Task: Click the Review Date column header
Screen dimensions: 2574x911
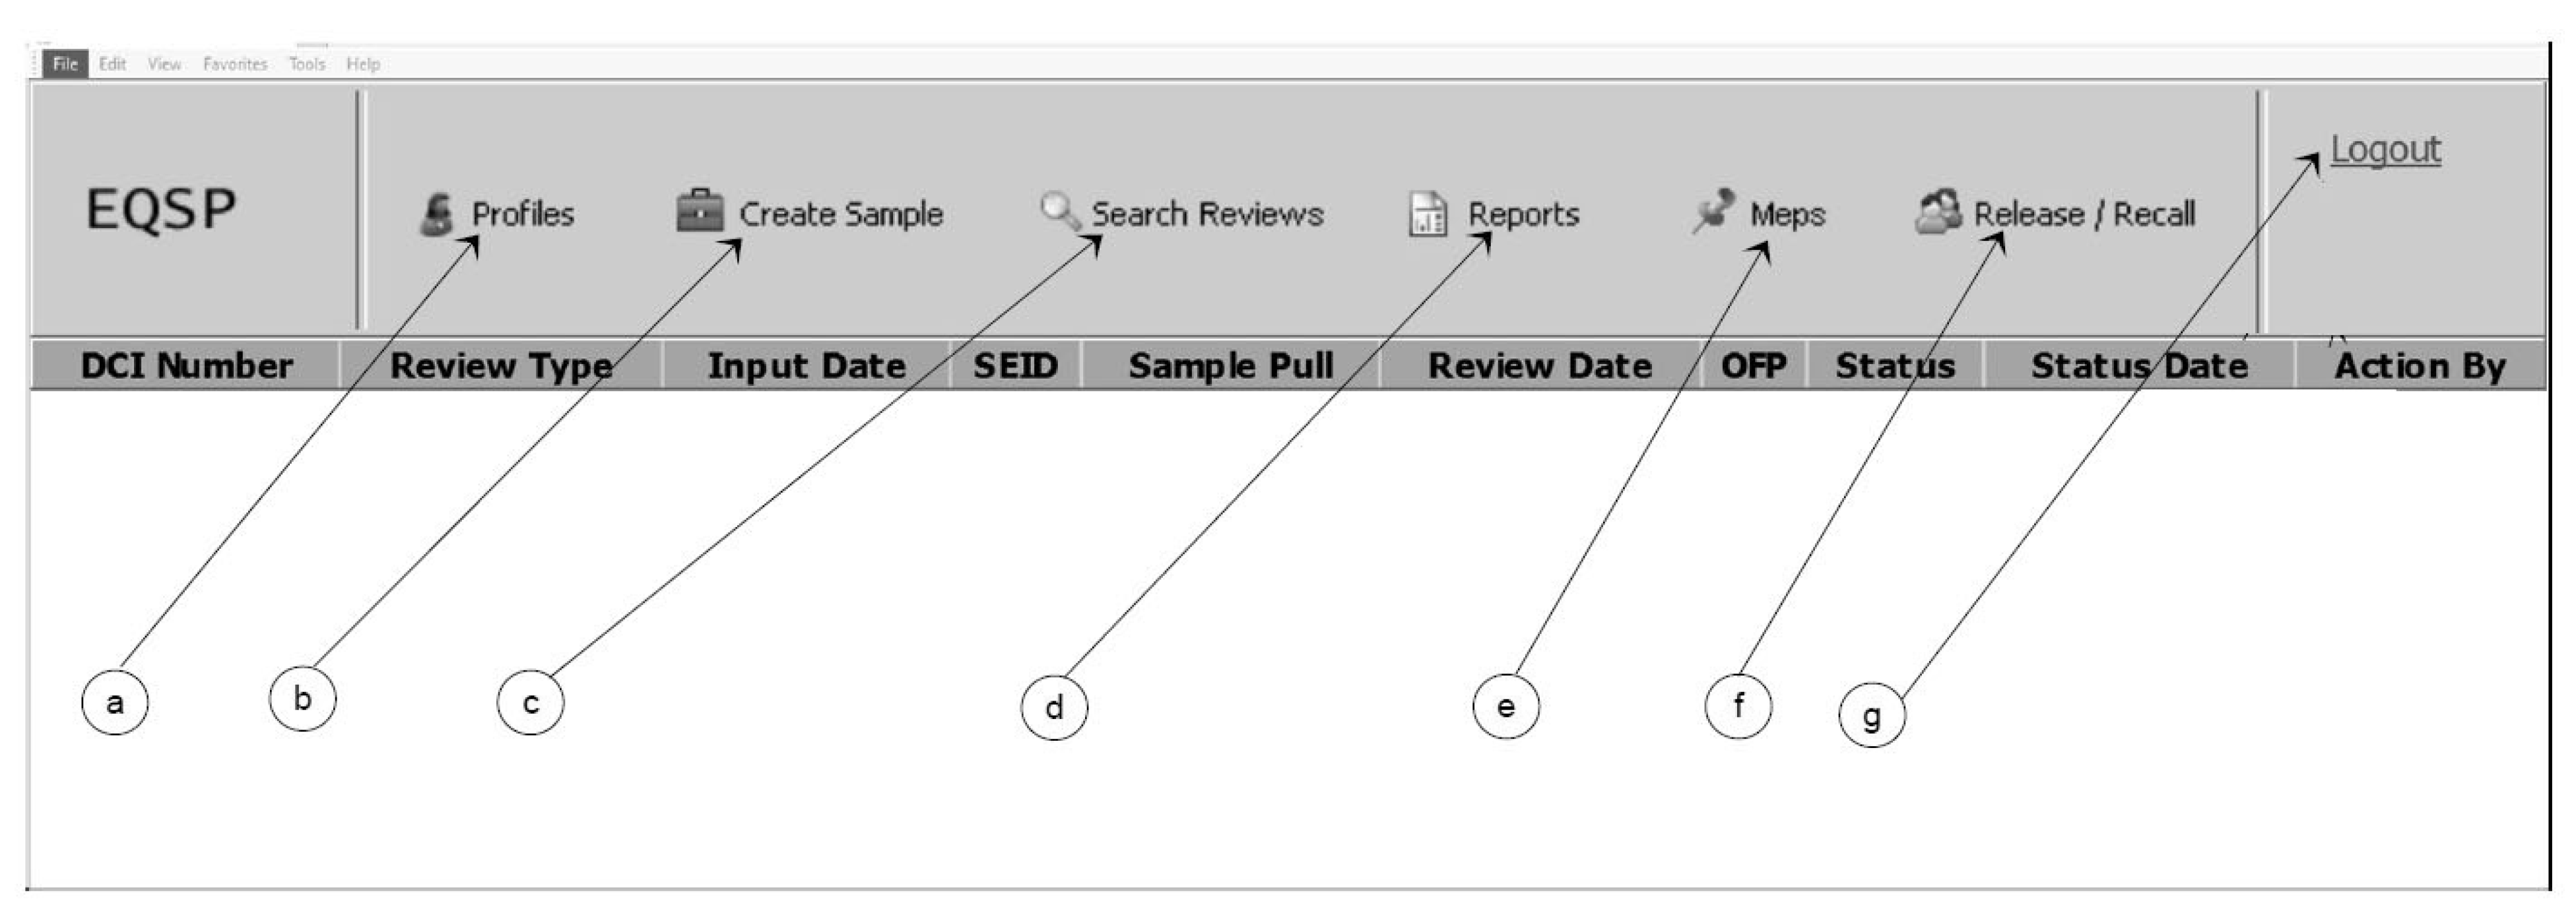Action: click(x=1540, y=365)
